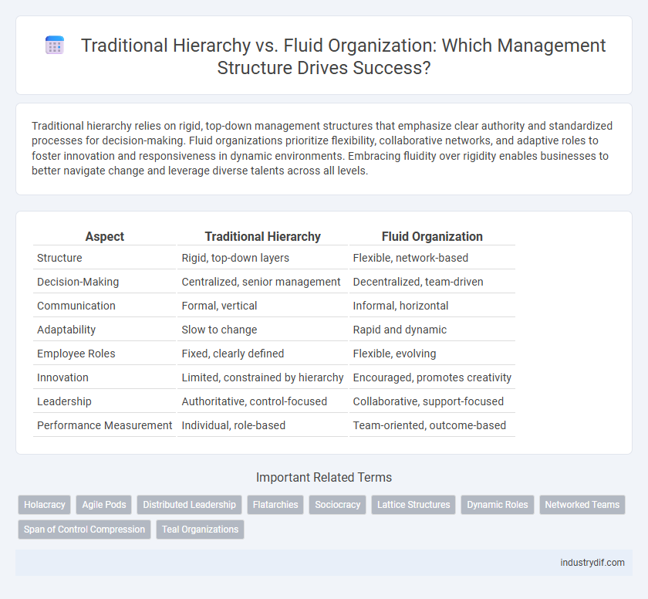
Task: Click the Important Related Terms heading
Action: 324,478
